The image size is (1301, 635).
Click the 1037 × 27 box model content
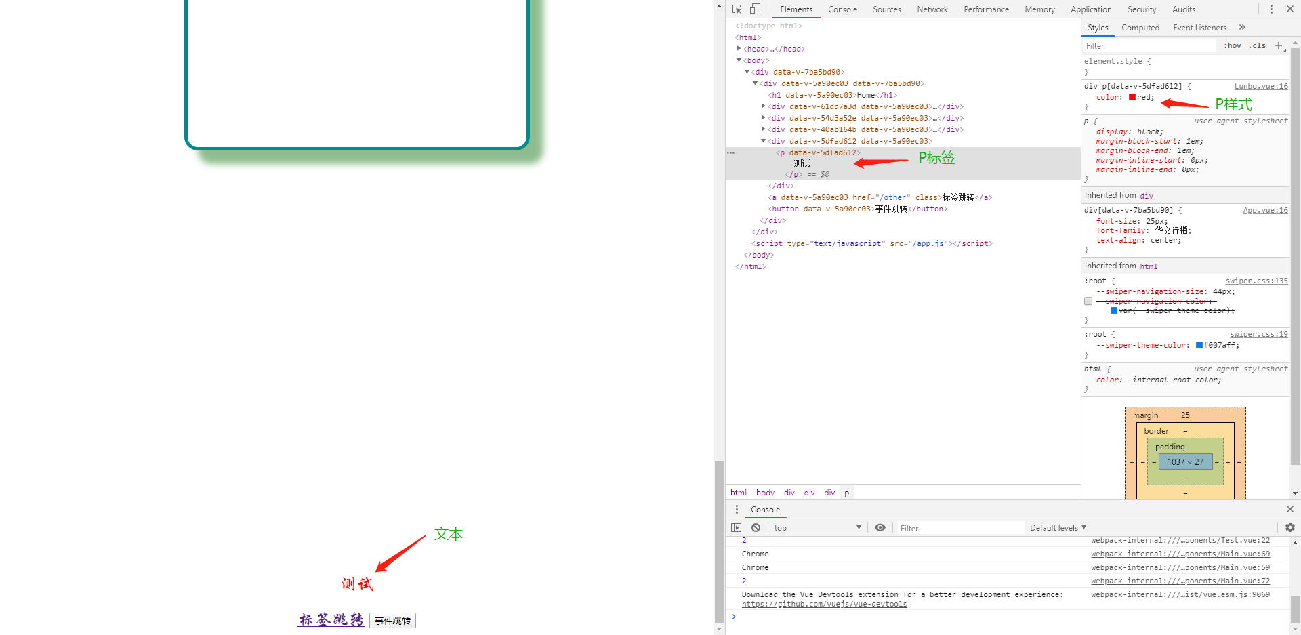pos(1186,462)
